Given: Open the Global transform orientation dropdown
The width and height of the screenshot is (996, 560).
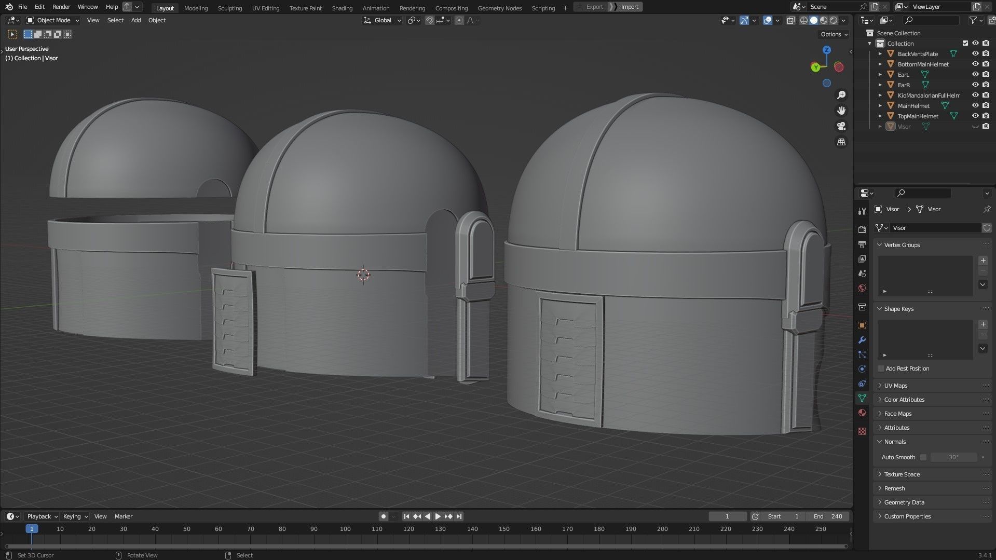Looking at the screenshot, I should (383, 20).
